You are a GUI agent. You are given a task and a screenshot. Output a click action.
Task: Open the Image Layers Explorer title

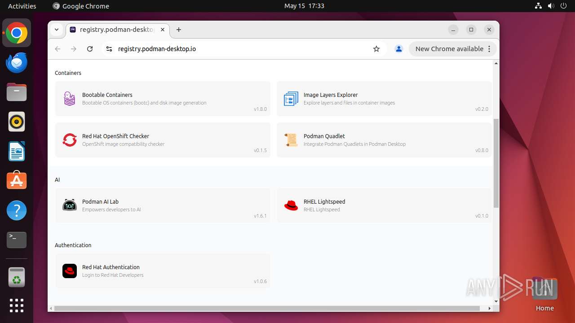click(x=331, y=95)
